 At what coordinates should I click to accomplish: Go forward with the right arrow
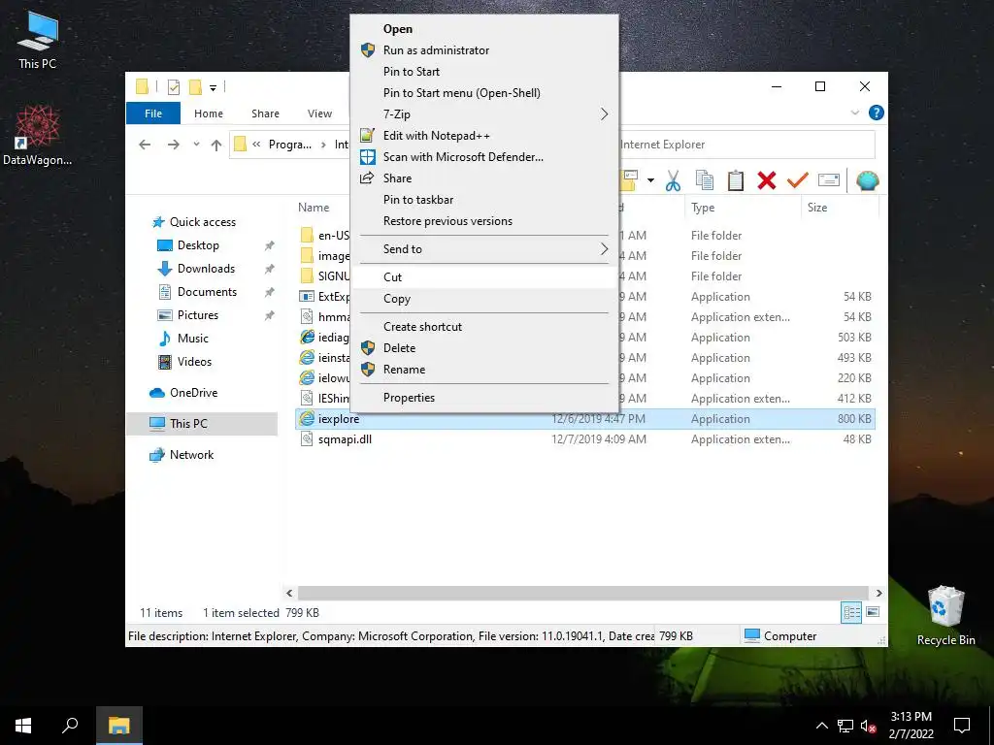pos(173,145)
